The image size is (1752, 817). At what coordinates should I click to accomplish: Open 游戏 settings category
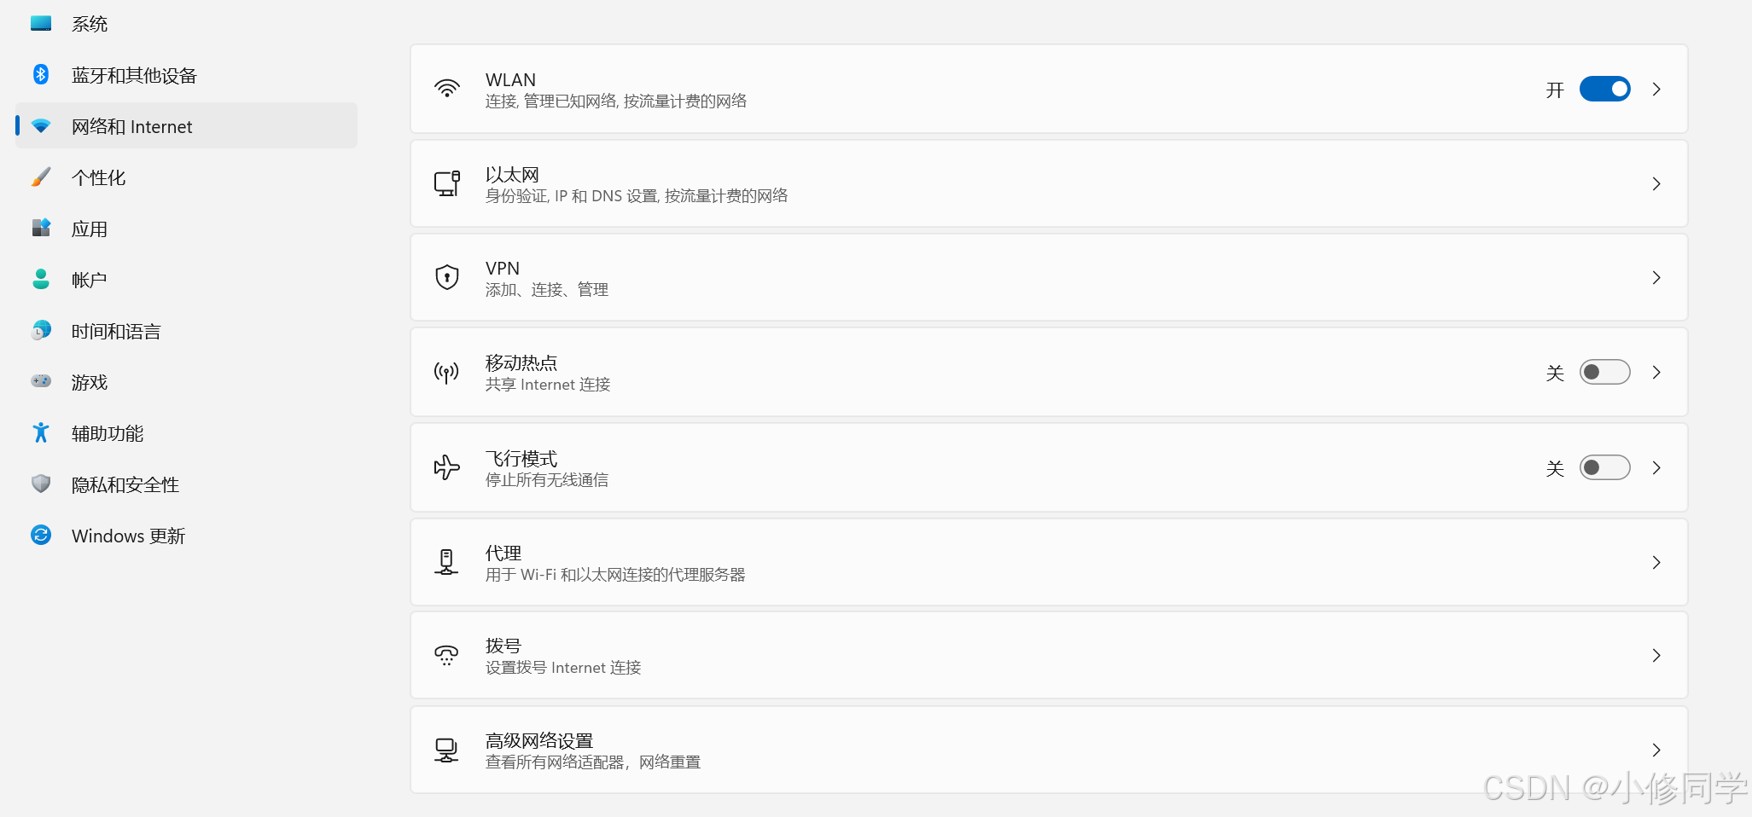click(x=186, y=382)
